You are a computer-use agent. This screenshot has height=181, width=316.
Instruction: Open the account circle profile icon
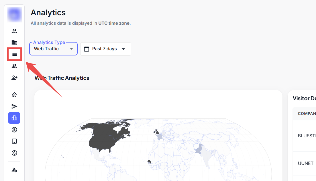pyautogui.click(x=14, y=130)
